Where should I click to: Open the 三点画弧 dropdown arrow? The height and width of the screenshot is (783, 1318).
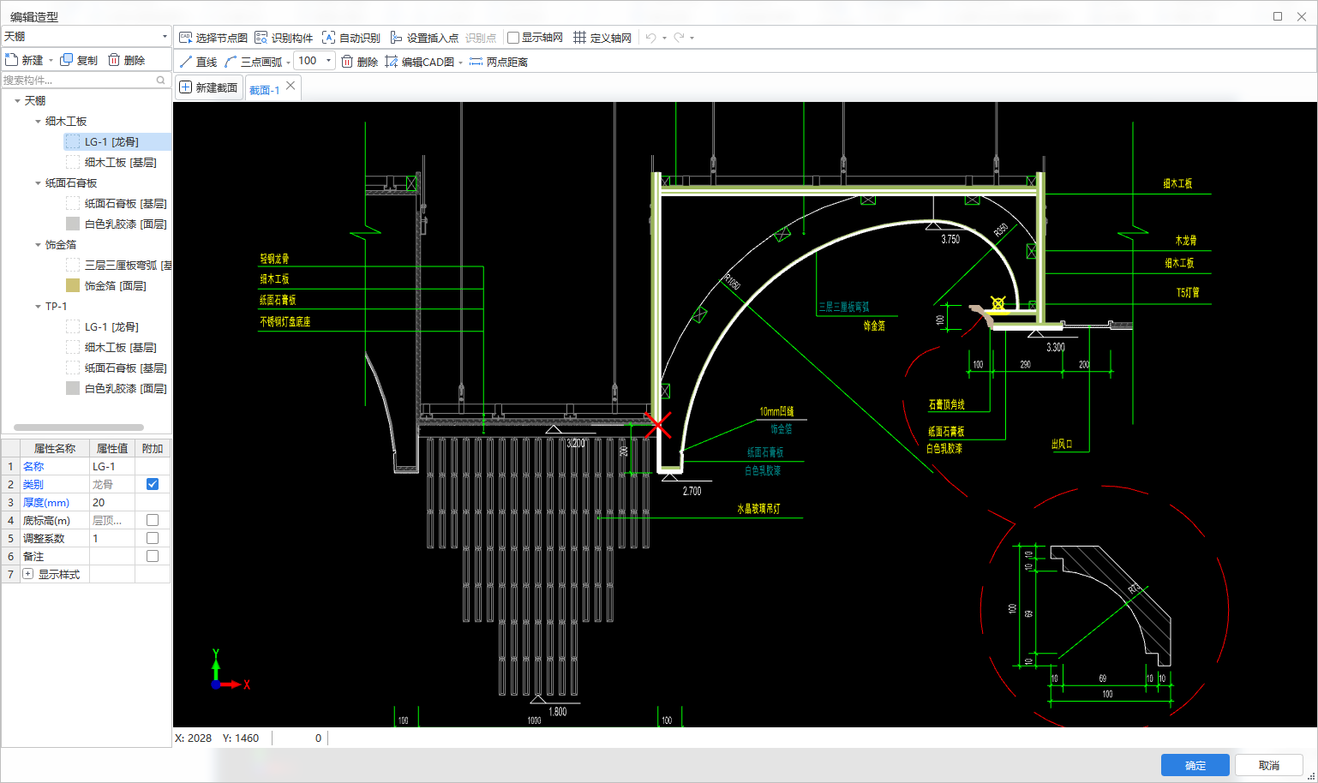coord(288,62)
